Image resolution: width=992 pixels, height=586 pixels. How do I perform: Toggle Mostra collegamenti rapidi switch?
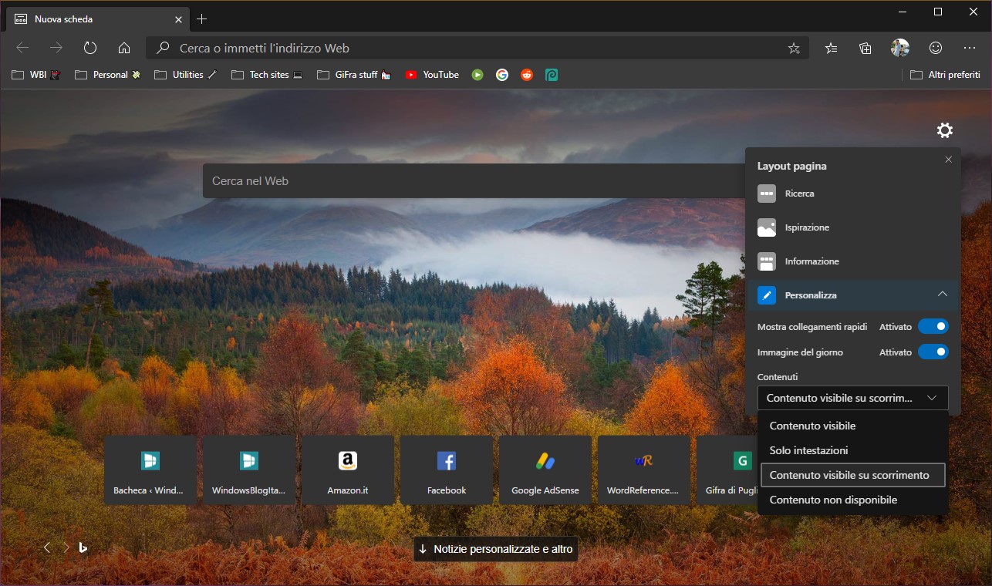point(933,327)
